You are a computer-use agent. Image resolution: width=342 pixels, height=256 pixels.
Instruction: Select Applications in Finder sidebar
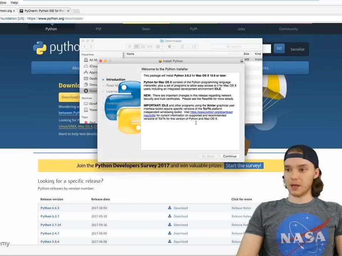tap(91, 72)
